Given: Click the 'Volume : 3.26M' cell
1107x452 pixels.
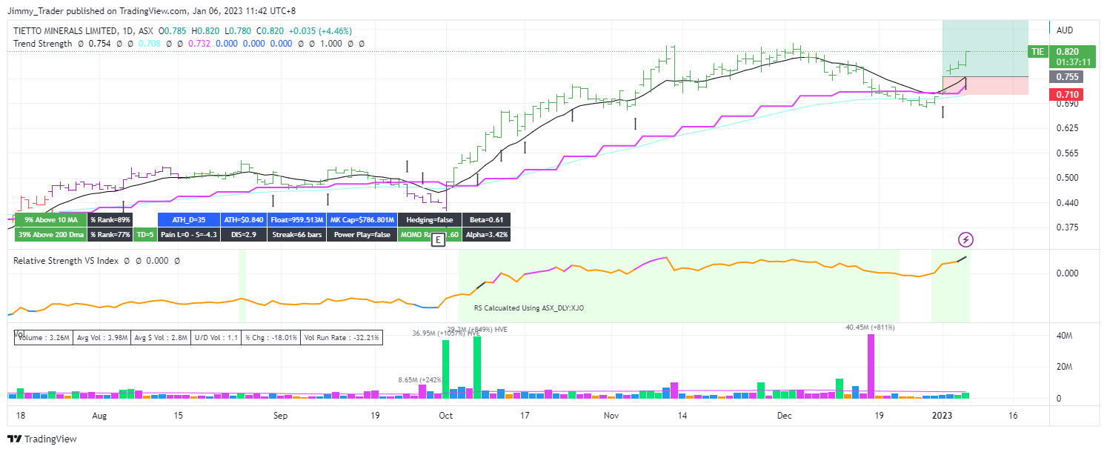Looking at the screenshot, I should click(x=44, y=337).
